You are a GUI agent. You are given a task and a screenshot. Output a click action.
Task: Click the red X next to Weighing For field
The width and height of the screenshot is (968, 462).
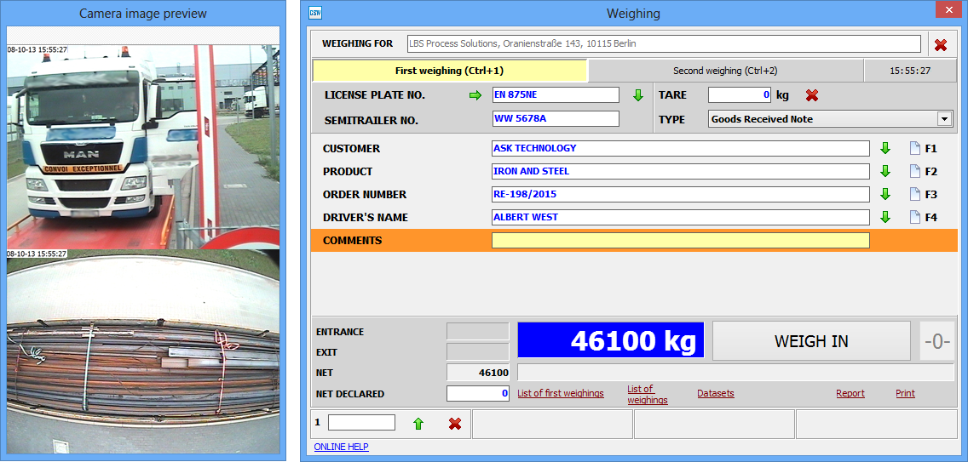pos(941,44)
